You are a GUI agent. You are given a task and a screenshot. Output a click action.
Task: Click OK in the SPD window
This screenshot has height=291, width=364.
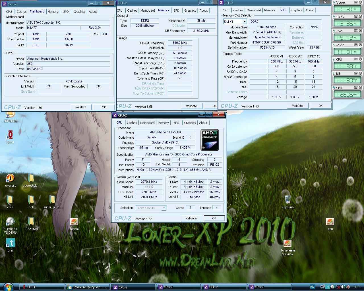click(x=320, y=106)
